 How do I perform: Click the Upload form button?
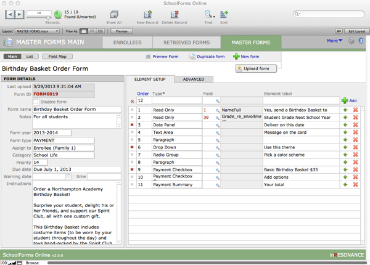coord(256,68)
